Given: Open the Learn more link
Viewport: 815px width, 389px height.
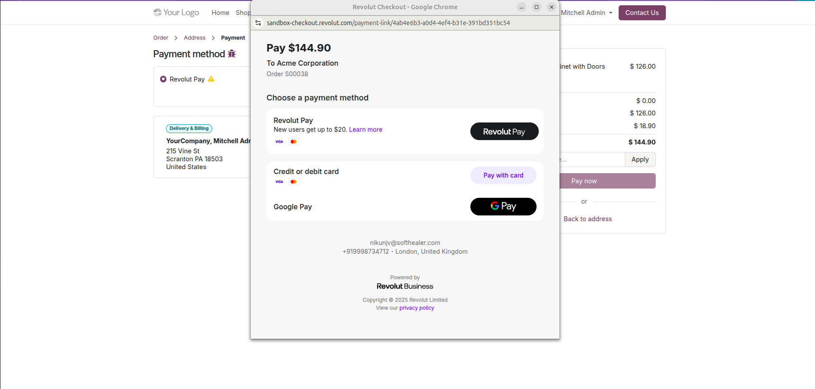Looking at the screenshot, I should 365,130.
